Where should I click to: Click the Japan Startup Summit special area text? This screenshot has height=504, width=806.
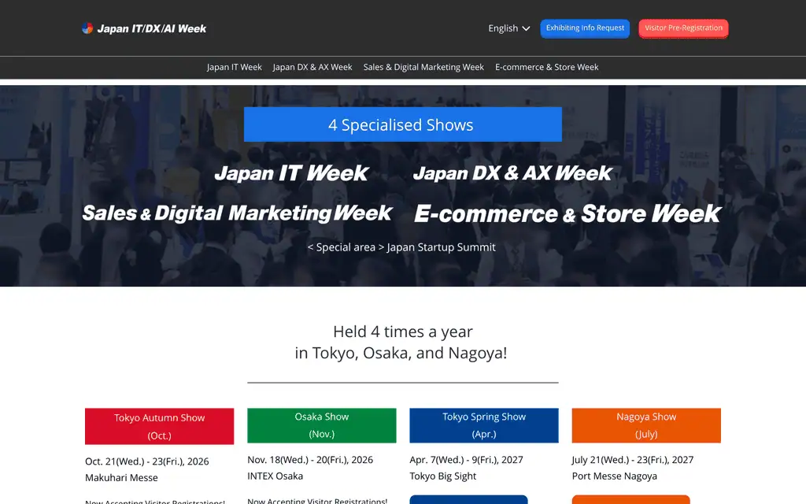401,247
